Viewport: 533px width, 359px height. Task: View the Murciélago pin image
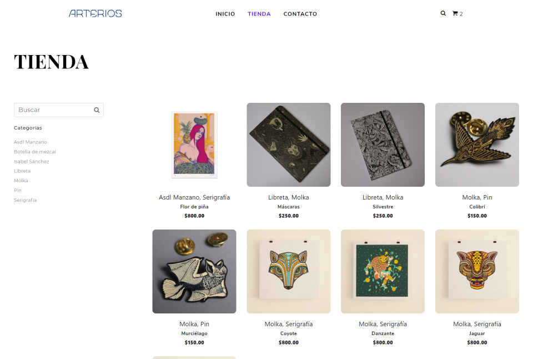pyautogui.click(x=194, y=271)
